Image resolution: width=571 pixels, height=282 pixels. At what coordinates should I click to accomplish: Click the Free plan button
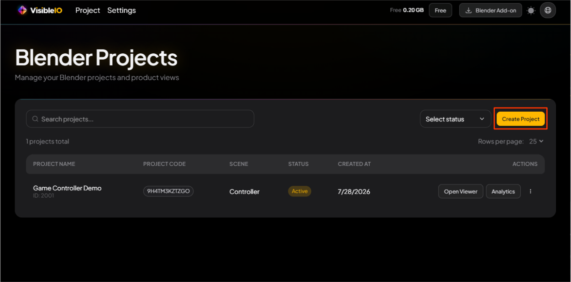point(440,10)
